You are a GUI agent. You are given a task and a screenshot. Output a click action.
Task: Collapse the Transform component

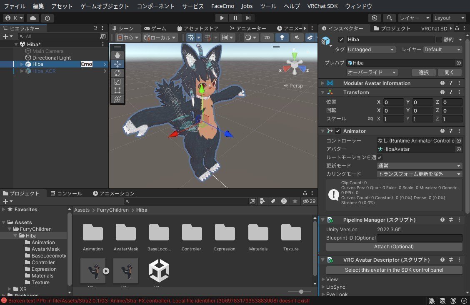323,92
